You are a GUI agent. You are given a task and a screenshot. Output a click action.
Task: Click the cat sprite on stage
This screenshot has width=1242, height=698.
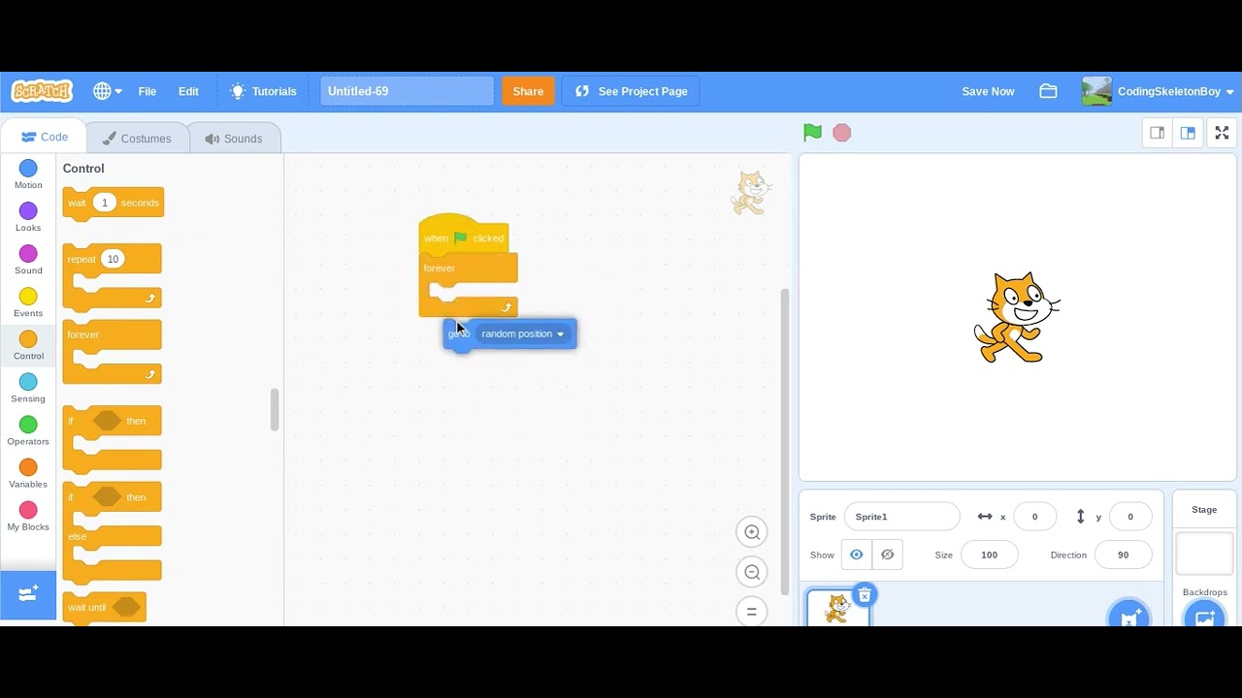1016,318
